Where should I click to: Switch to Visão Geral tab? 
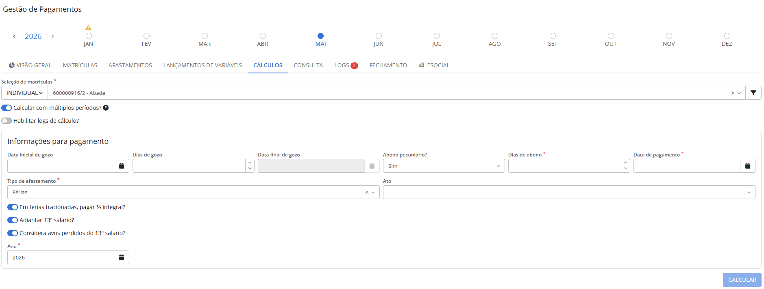30,65
